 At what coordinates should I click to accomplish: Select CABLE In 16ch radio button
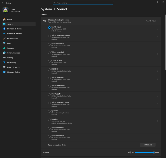49,61
